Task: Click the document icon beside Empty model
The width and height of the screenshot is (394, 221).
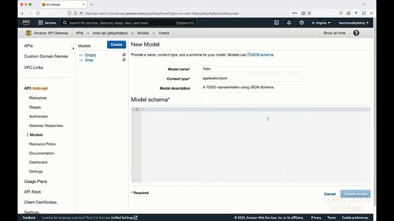Action: [124, 55]
